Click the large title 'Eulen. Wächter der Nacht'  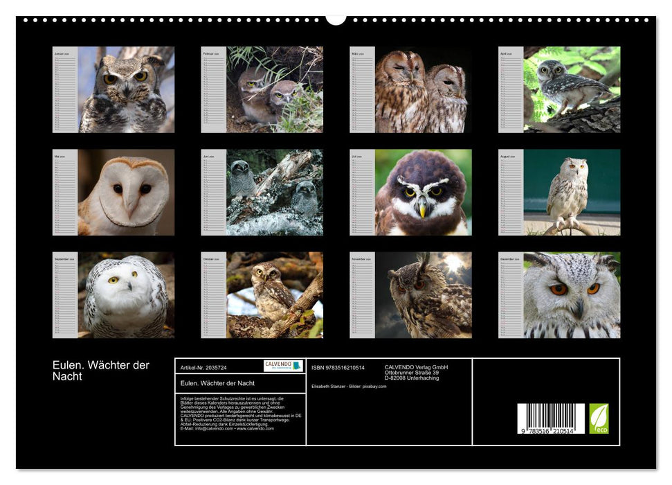pos(101,371)
